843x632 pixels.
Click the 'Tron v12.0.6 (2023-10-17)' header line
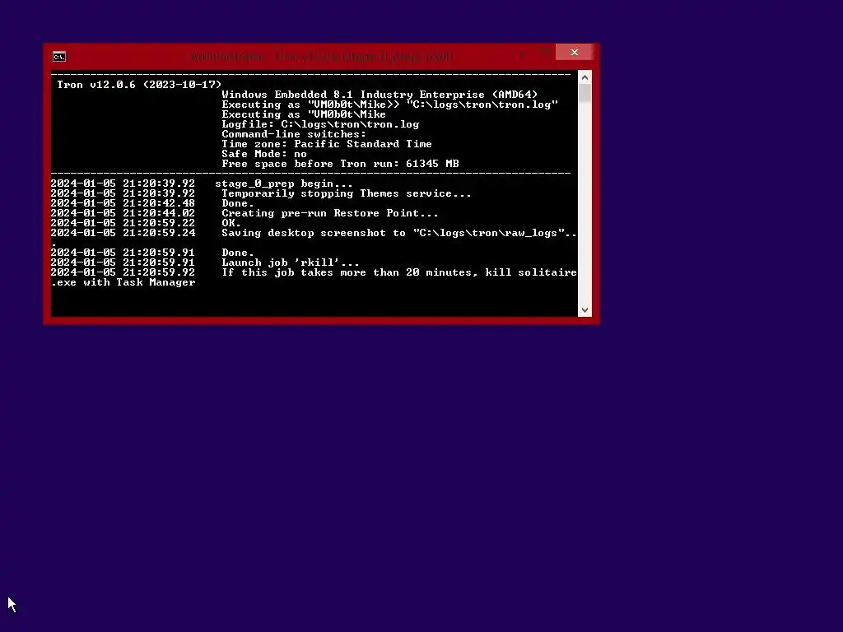139,85
